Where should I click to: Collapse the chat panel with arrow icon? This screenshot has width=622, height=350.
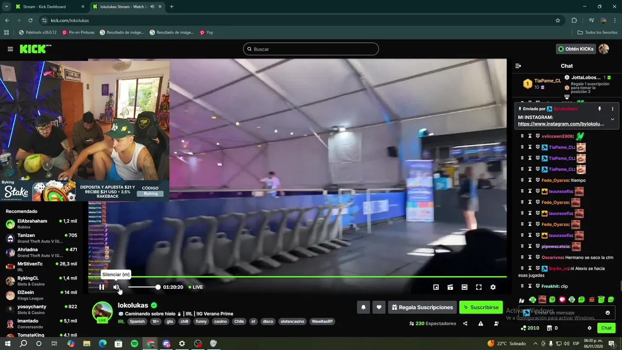[518, 66]
